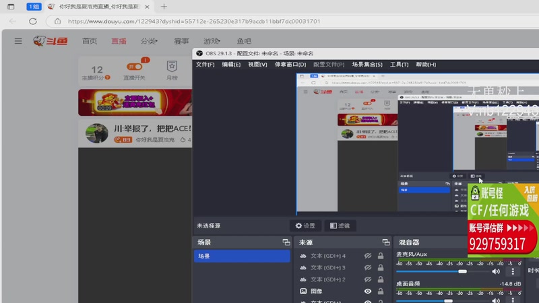Hide the 图像 source

click(368, 292)
